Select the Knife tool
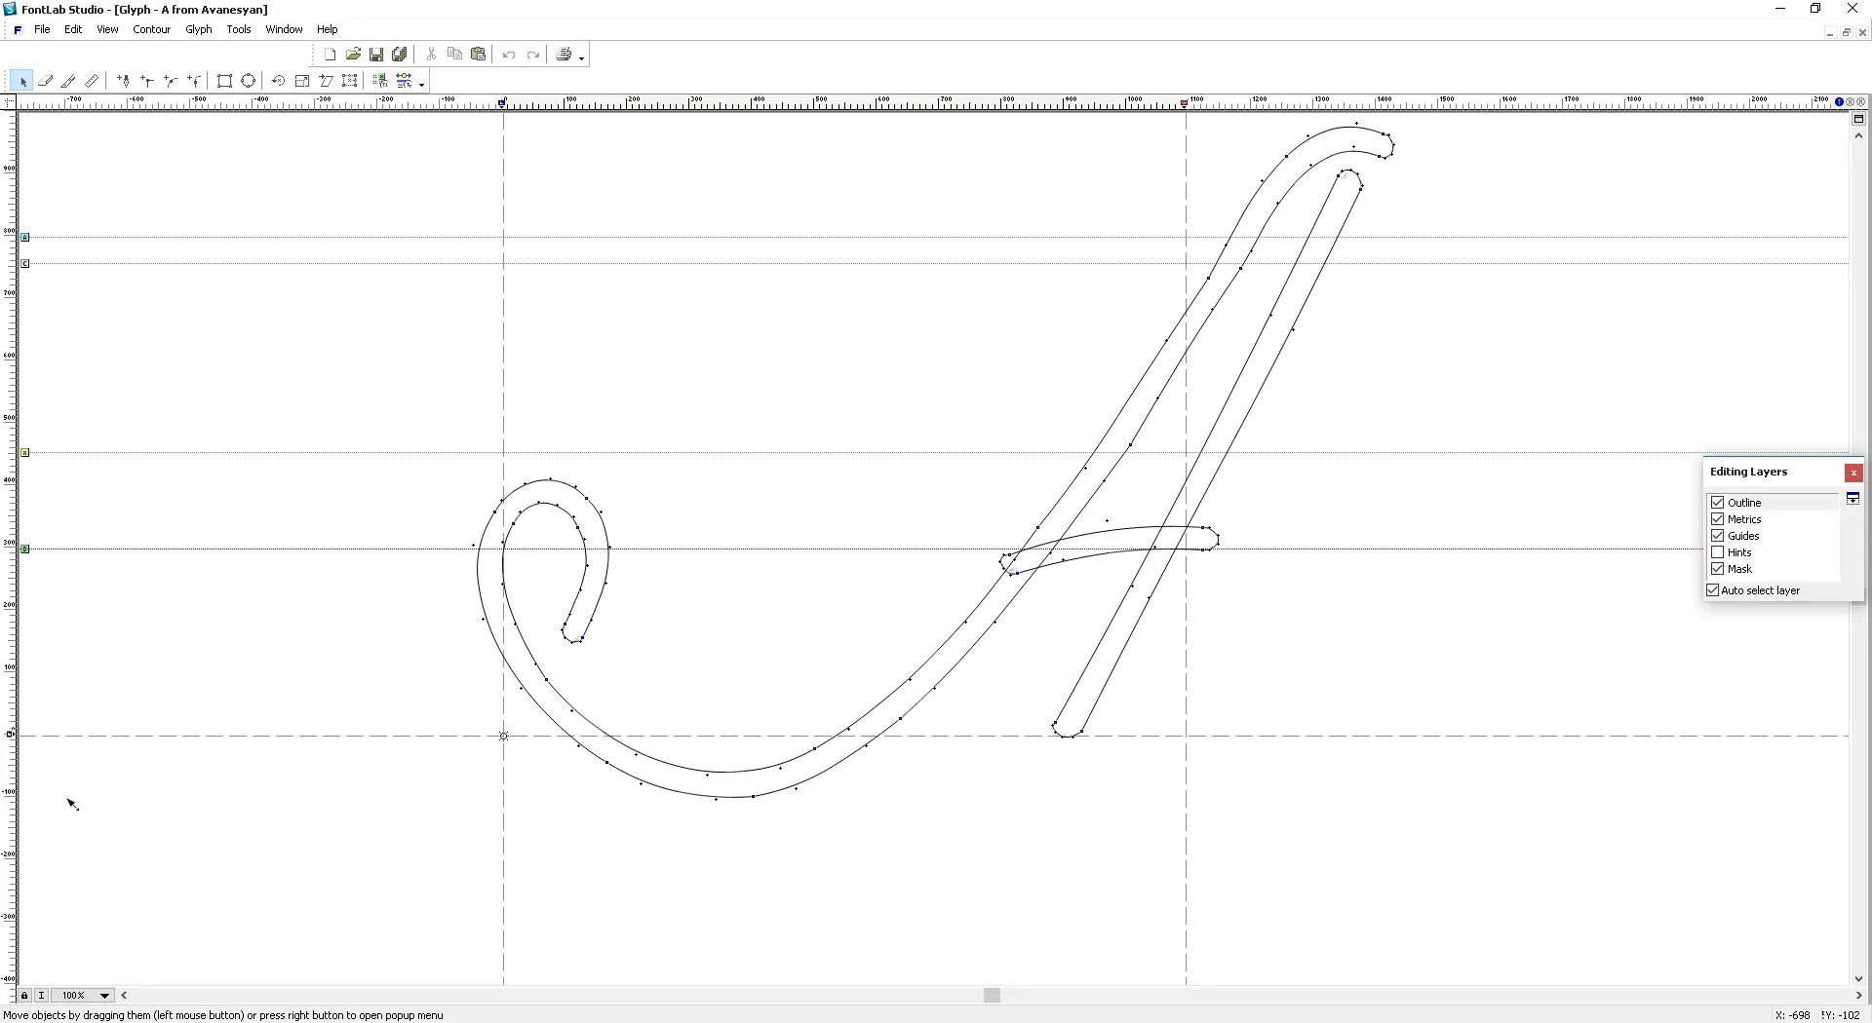 pyautogui.click(x=68, y=81)
